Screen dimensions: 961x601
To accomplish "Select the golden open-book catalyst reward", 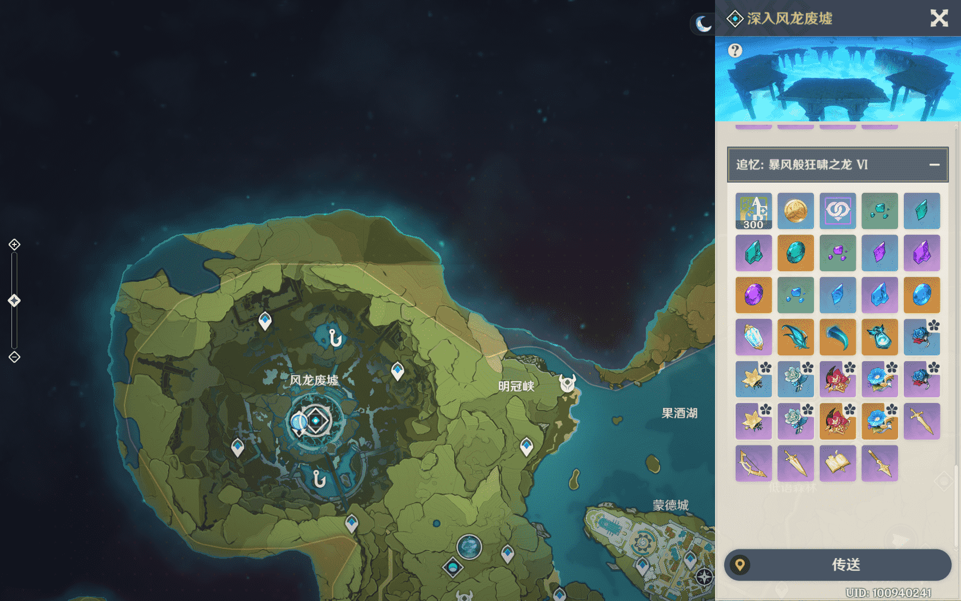I will [837, 464].
